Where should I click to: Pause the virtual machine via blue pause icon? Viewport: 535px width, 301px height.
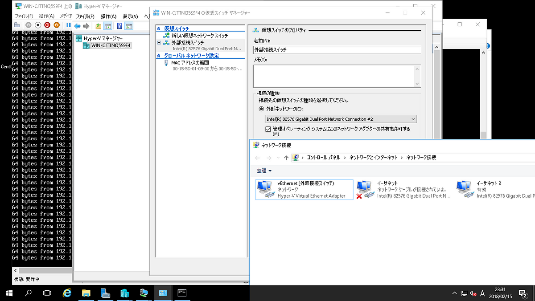68,25
